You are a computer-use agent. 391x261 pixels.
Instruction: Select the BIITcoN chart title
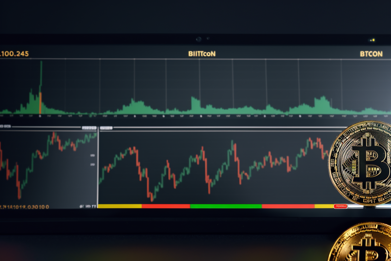(202, 54)
